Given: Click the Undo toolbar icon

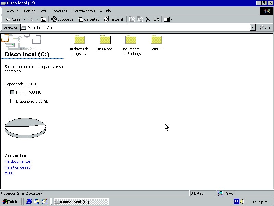Looking at the screenshot, I should tap(156, 19).
